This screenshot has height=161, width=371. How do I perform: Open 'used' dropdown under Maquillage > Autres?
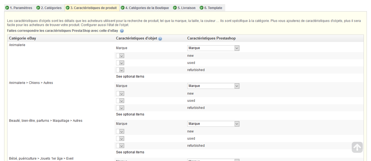(120, 139)
